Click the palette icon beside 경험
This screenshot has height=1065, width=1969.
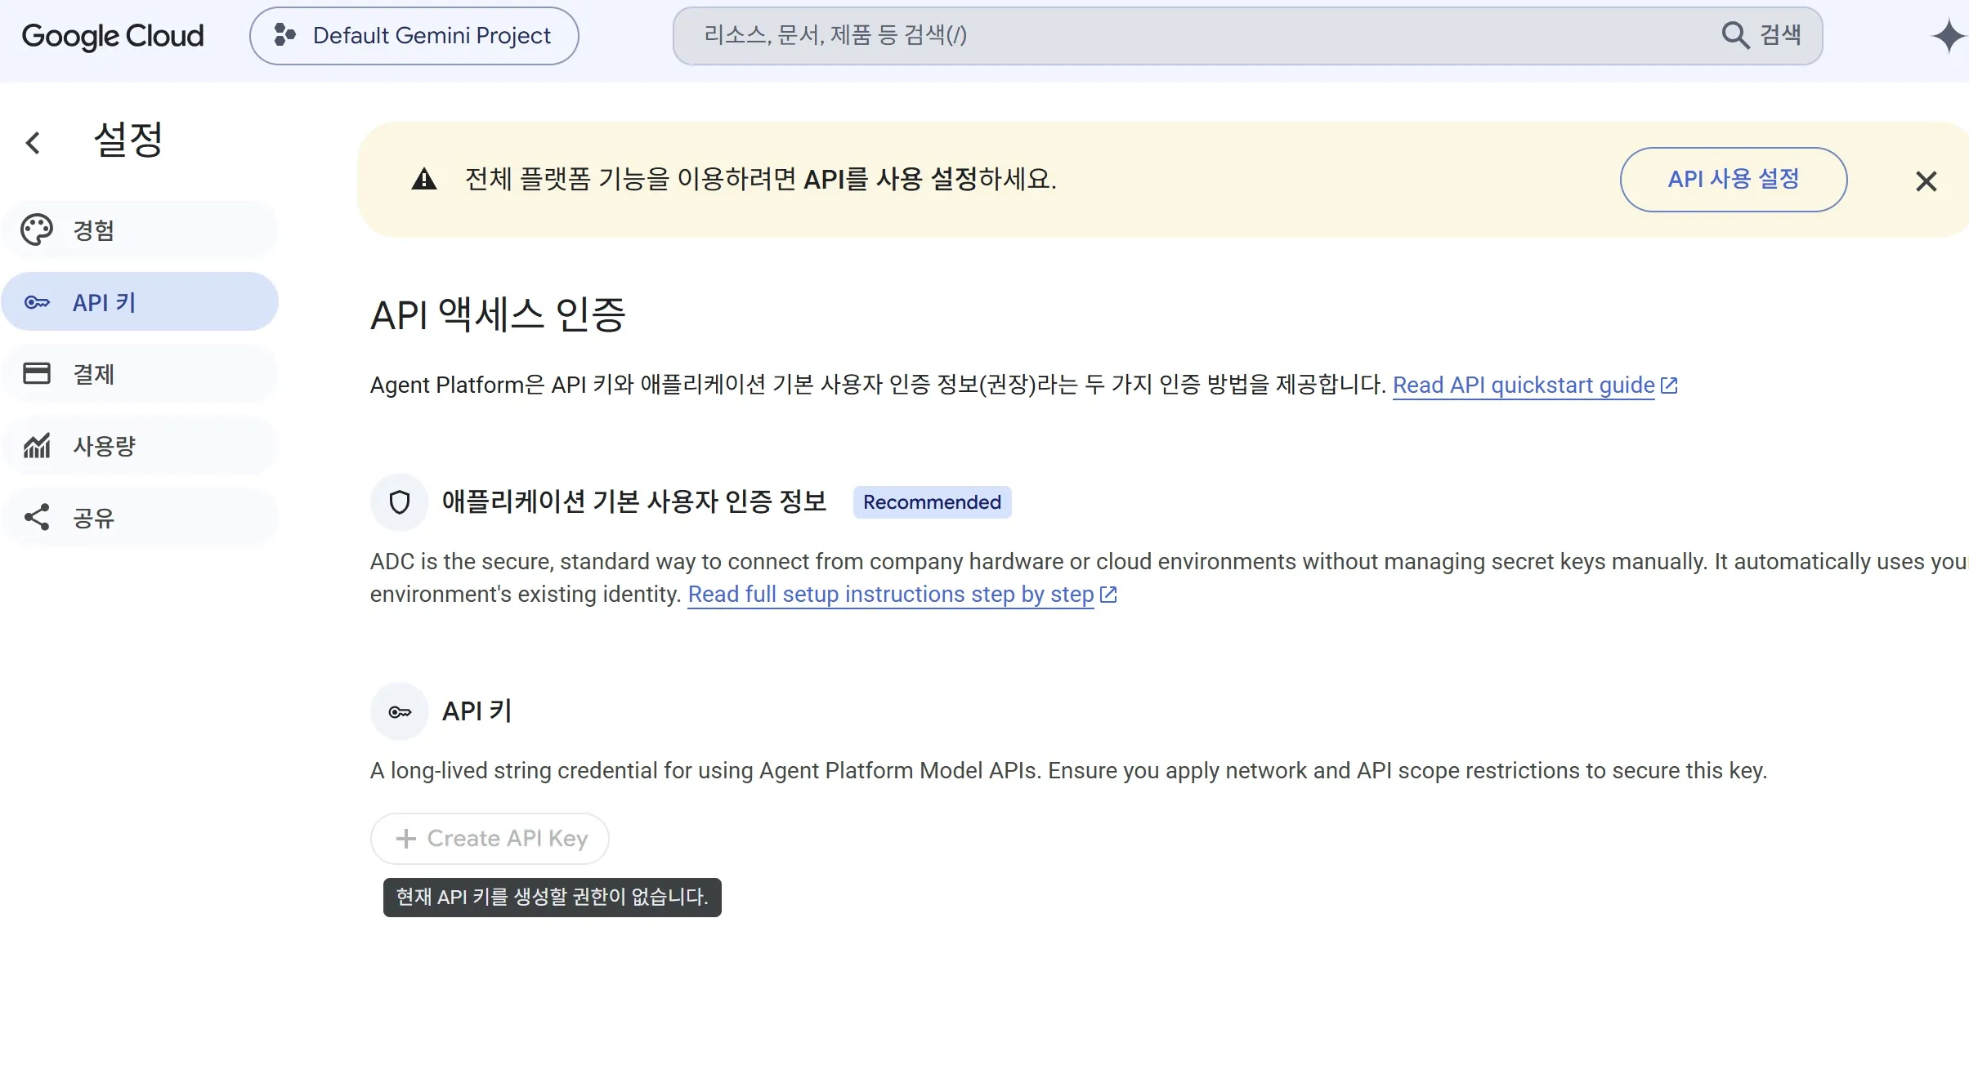[x=37, y=230]
